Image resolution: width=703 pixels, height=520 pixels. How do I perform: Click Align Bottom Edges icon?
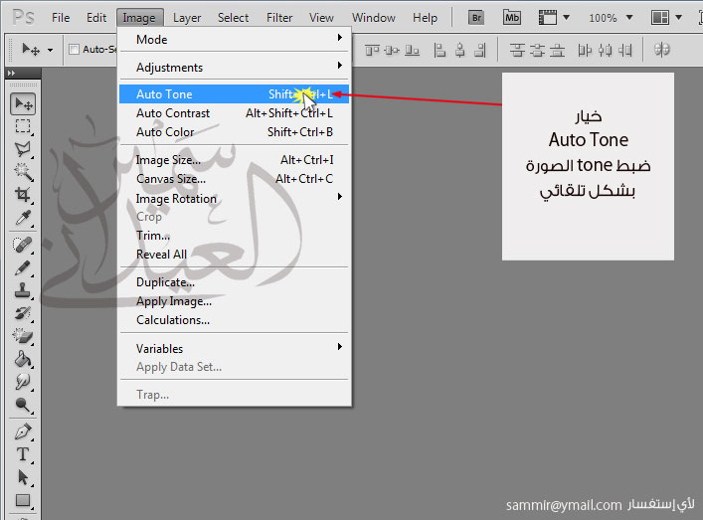(x=412, y=50)
